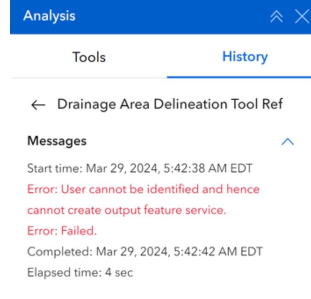Viewport: 311px width, 299px height.
Task: Select the History tab
Action: [245, 57]
